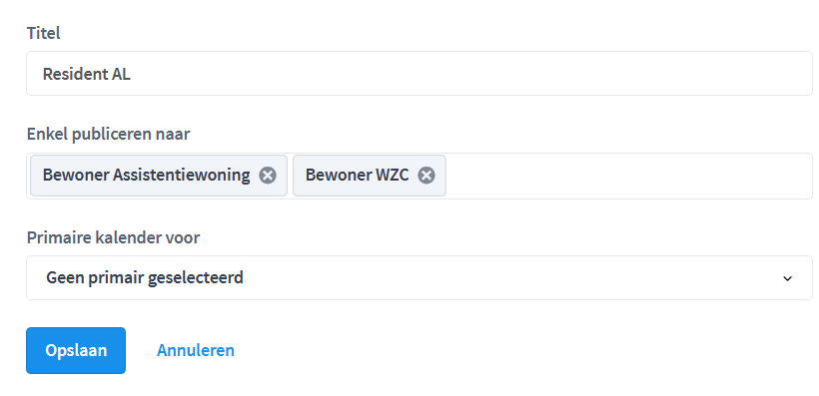Click the Primaire kalender voor label
819x396 pixels.
[x=113, y=237]
